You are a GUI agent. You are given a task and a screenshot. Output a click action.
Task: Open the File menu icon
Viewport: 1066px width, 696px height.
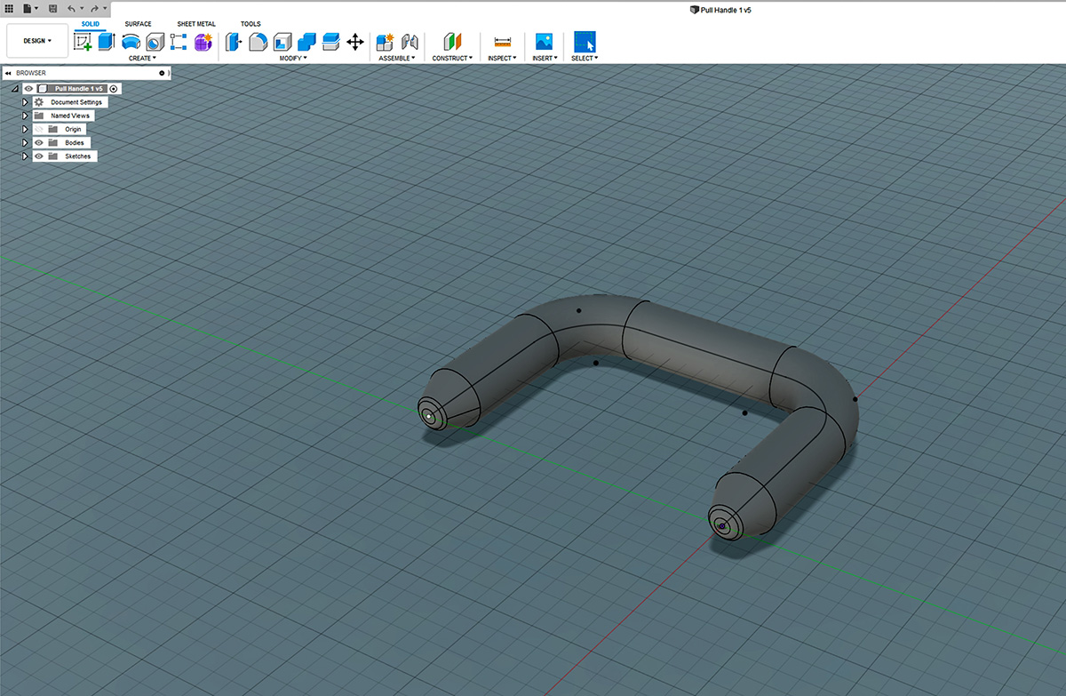(x=28, y=8)
